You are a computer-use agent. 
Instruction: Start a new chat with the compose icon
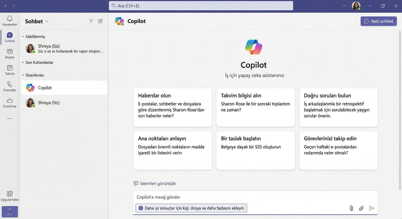click(x=100, y=21)
